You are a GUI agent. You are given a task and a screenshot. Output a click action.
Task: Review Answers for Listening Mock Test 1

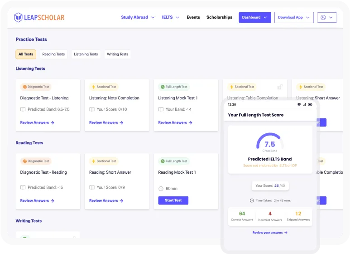[x=175, y=122]
